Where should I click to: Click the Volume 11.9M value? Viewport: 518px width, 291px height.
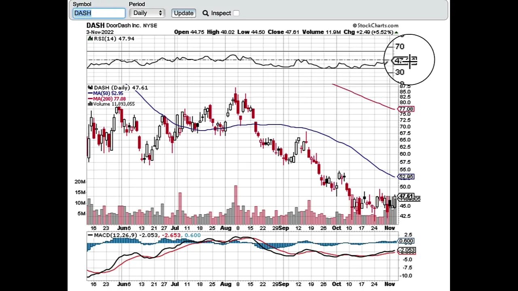point(321,32)
